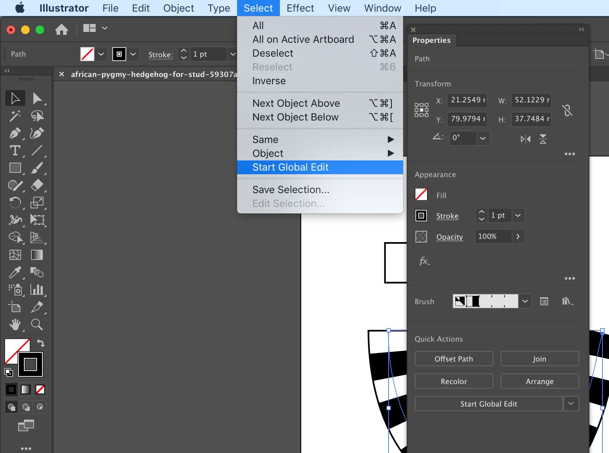Select the Free Transform tool
This screenshot has height=453, width=609.
coord(37,220)
